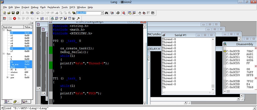Open the File menu

(x=5, y=7)
